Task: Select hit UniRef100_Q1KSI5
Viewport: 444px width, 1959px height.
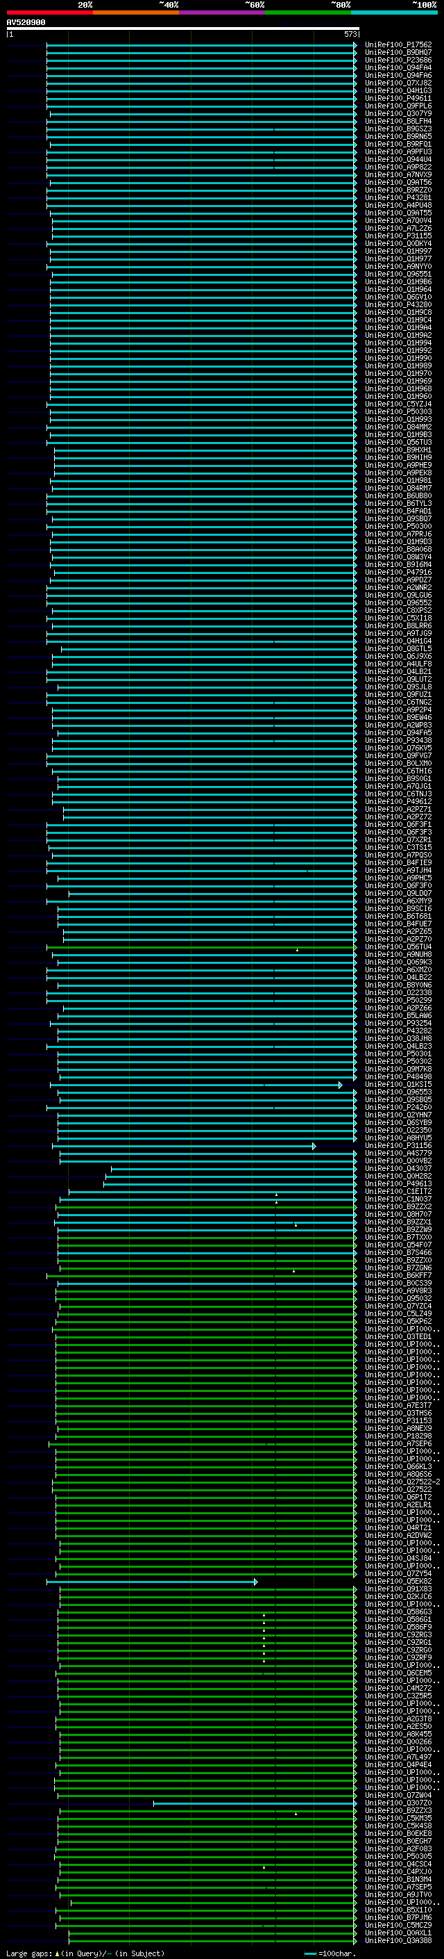Action: pyautogui.click(x=398, y=1085)
